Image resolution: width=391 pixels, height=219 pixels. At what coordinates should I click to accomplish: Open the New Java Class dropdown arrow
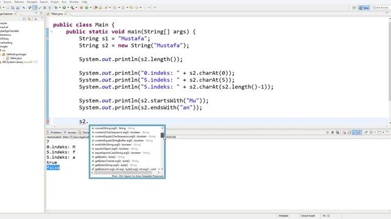tap(90, 8)
